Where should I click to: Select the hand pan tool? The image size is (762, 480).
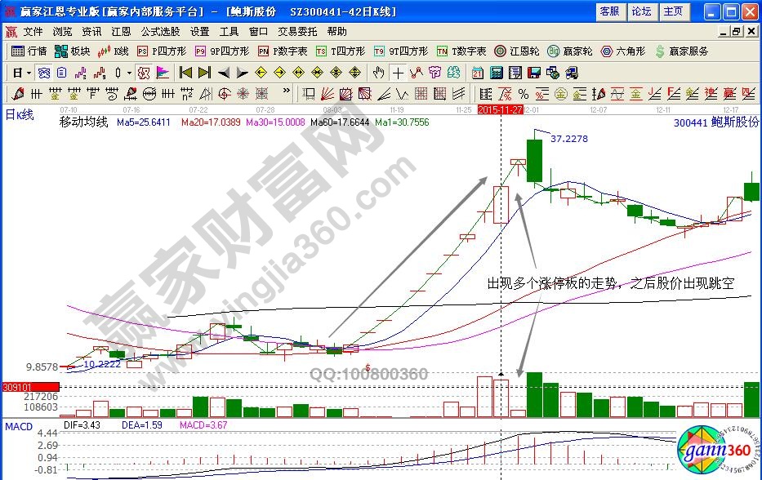point(378,72)
